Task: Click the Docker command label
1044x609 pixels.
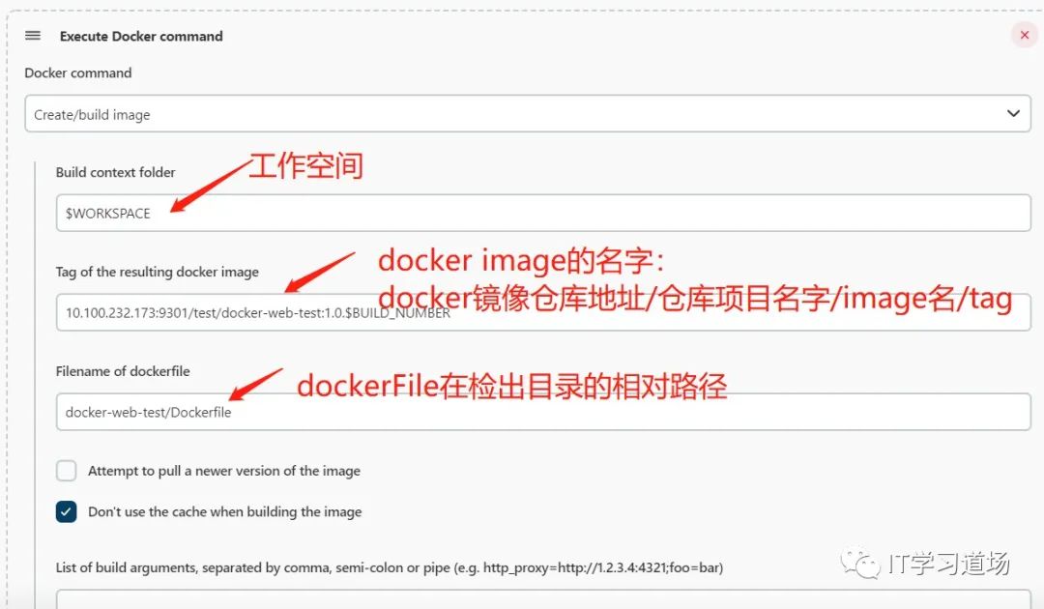Action: pyautogui.click(x=78, y=72)
